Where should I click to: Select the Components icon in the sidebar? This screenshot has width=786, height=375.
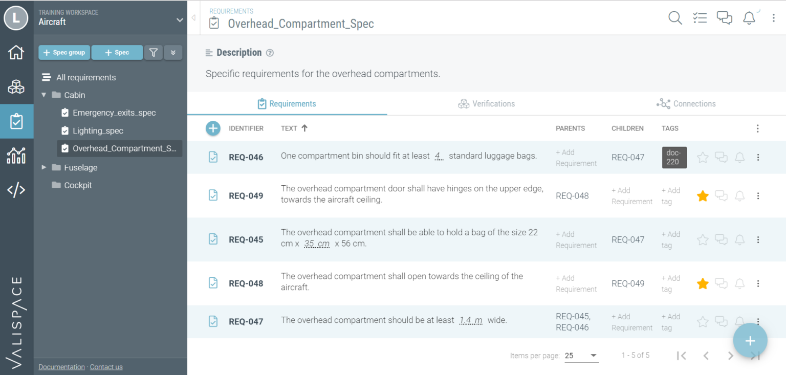(16, 87)
